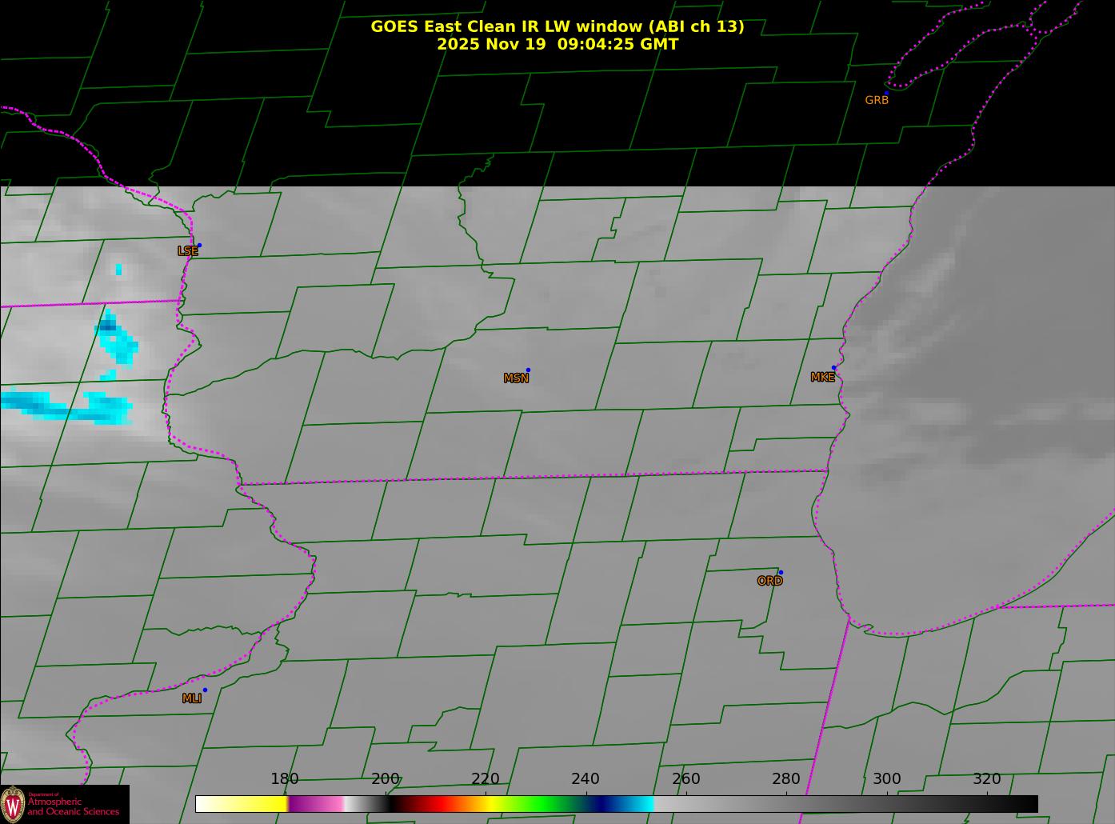Image resolution: width=1115 pixels, height=824 pixels.
Task: Click the 2025 Nov 19 timestamp line
Action: click(x=557, y=44)
